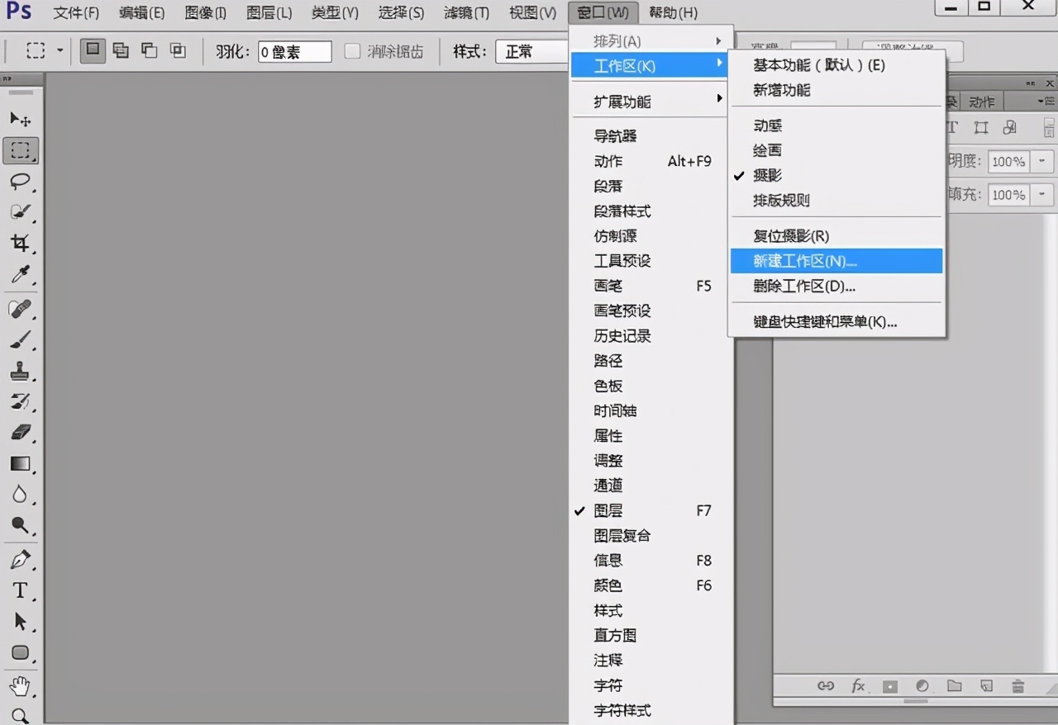Select the Crop tool
1058x725 pixels.
point(21,244)
